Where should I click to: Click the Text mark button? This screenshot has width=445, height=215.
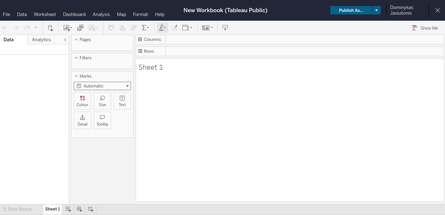[x=122, y=101]
